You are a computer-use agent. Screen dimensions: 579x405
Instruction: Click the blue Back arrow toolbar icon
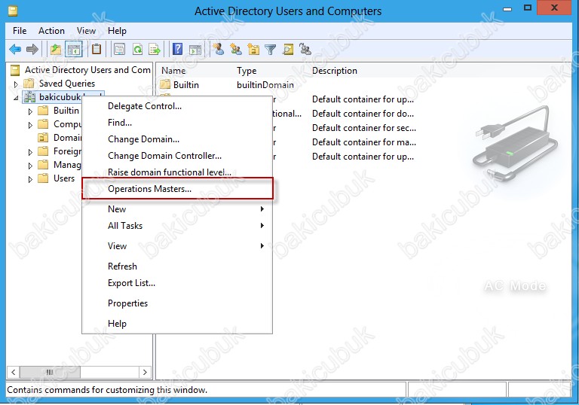pyautogui.click(x=15, y=49)
